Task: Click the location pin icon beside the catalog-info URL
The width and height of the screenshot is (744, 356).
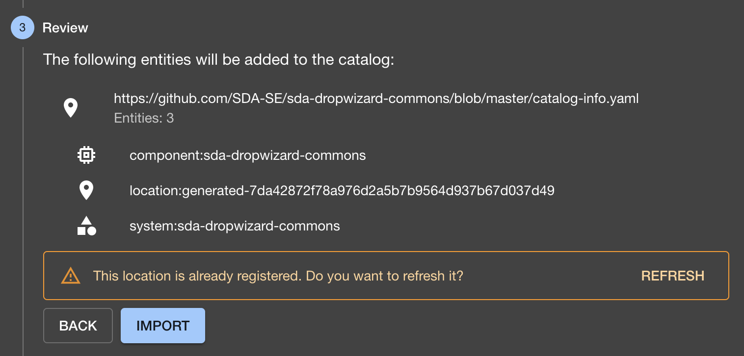Action: click(71, 107)
